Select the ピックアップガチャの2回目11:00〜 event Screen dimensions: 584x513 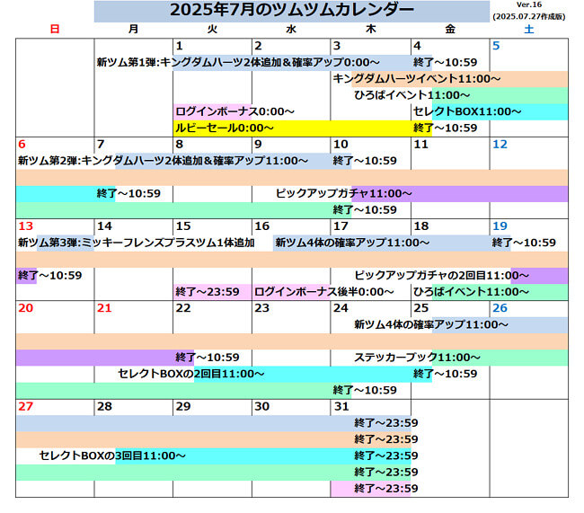click(442, 275)
